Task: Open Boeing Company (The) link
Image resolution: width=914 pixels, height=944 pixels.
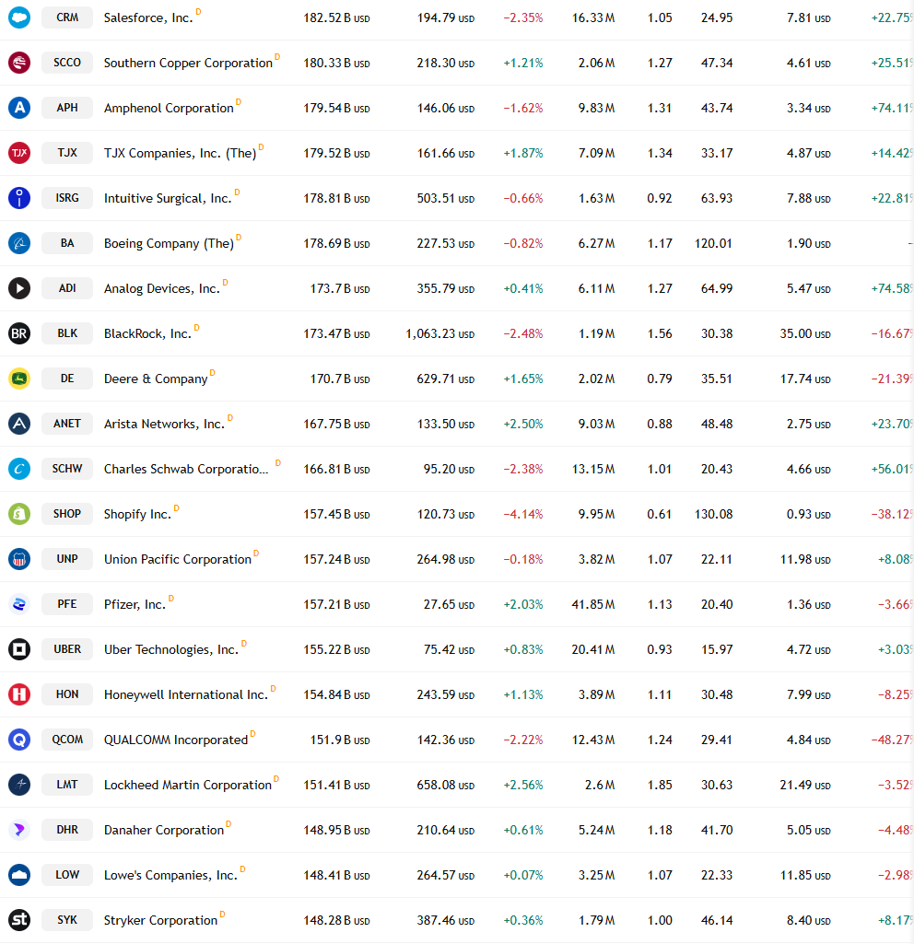Action: click(169, 244)
